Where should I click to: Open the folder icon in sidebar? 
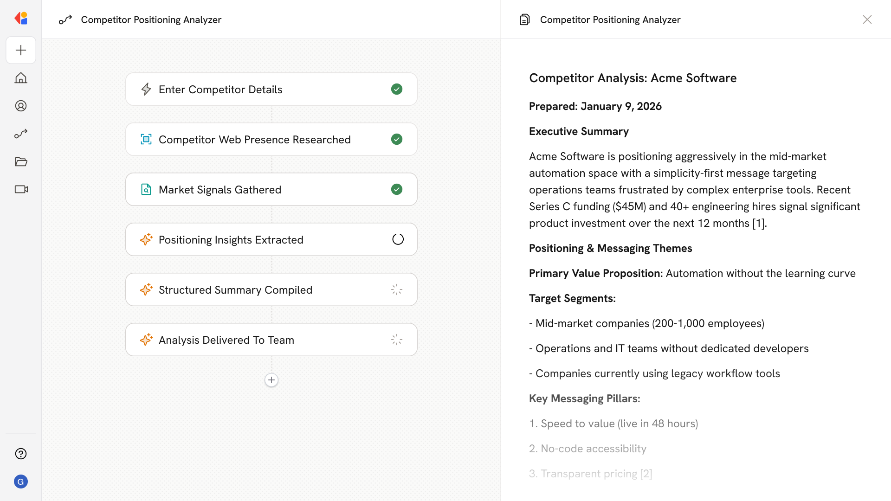click(x=21, y=161)
